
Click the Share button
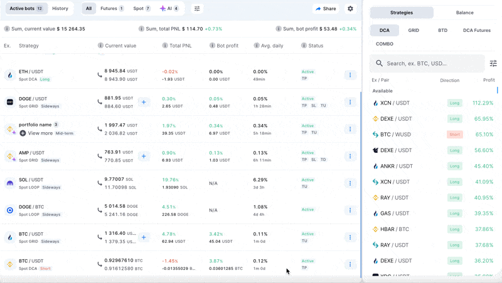(x=326, y=9)
